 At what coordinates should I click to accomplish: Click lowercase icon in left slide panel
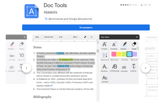click(x=11, y=67)
